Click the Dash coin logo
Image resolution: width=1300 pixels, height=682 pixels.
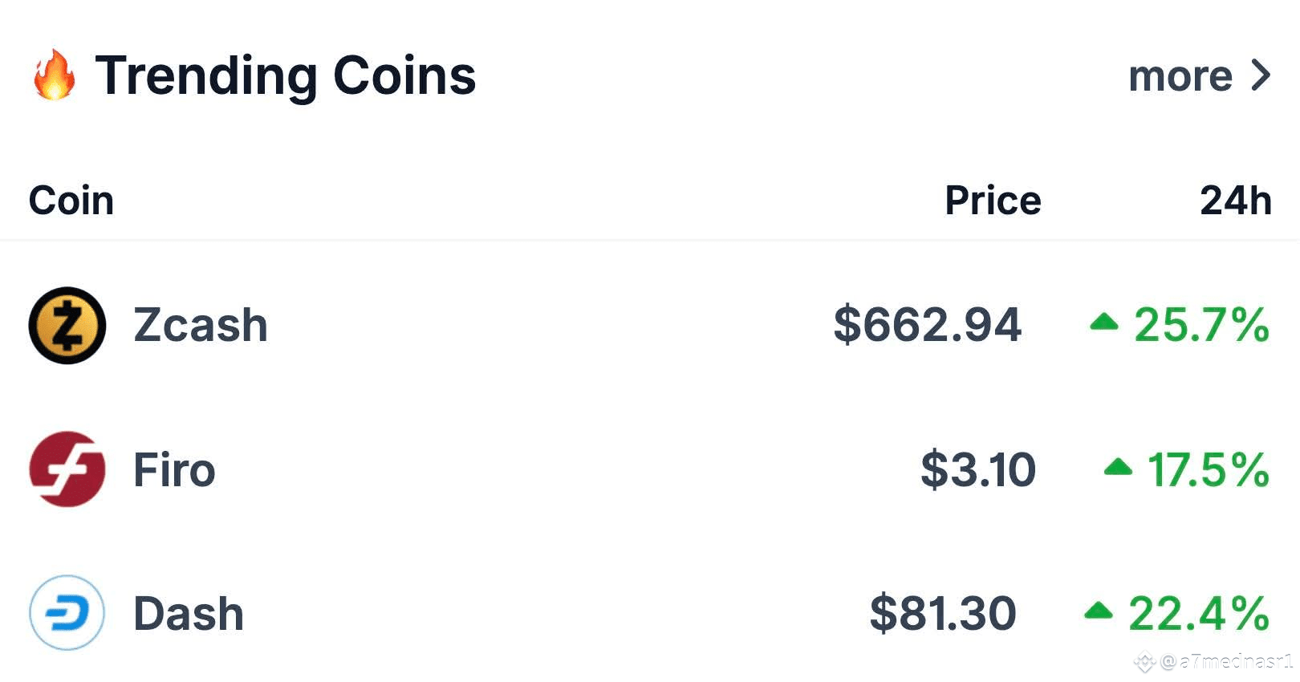tap(67, 613)
